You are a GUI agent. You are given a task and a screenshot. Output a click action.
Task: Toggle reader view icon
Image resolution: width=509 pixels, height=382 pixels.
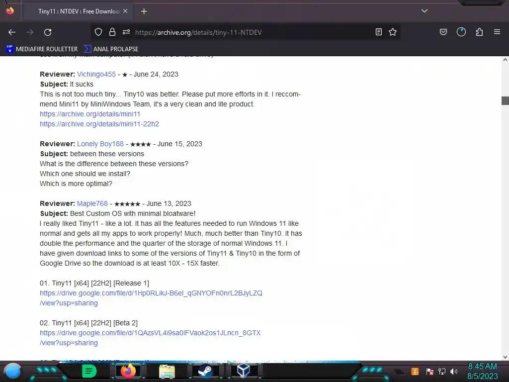point(378,32)
